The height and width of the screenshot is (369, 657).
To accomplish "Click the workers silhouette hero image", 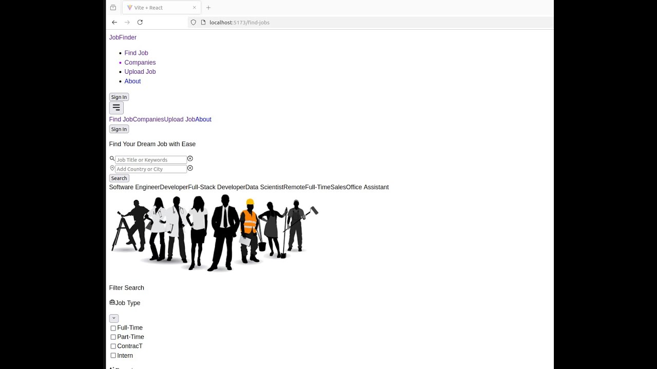I will [x=214, y=233].
